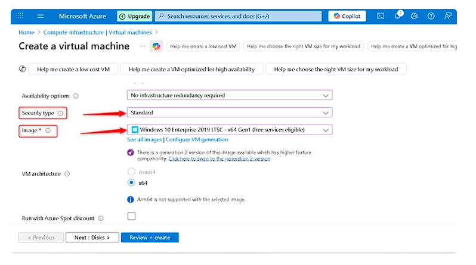The width and height of the screenshot is (476, 265).
Task: Go to Compute infrastructure | Virtual machines breadcrumb
Action: 97,32
